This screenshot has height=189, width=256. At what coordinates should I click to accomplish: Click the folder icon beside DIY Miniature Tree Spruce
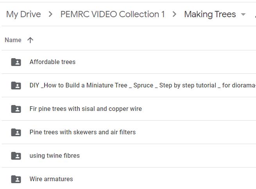pyautogui.click(x=16, y=86)
